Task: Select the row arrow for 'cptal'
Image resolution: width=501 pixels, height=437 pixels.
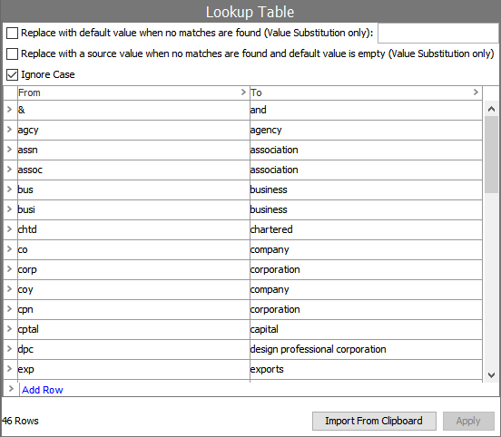Action: coord(9,328)
